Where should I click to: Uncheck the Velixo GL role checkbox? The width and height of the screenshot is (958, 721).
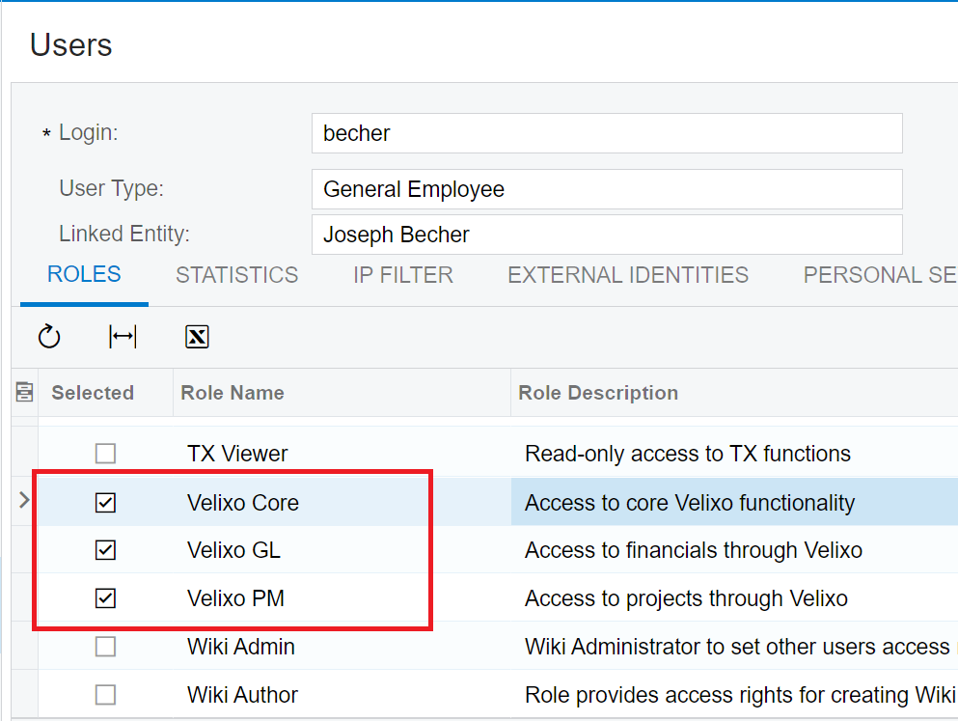(x=106, y=550)
